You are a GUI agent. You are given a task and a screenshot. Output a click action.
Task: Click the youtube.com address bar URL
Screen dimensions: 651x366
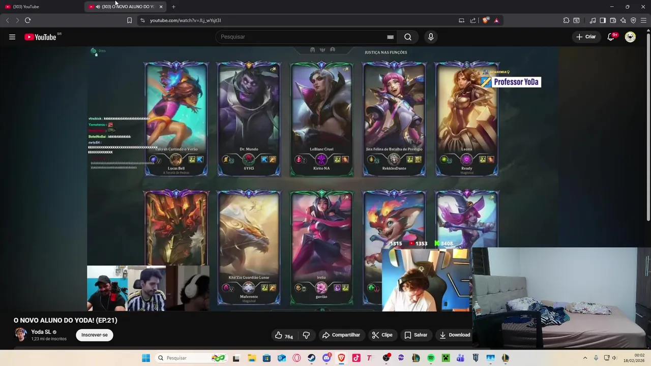click(185, 20)
